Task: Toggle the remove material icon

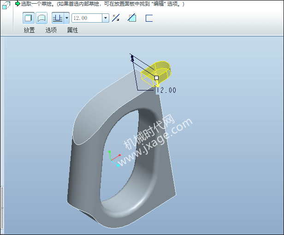Action: (132, 18)
